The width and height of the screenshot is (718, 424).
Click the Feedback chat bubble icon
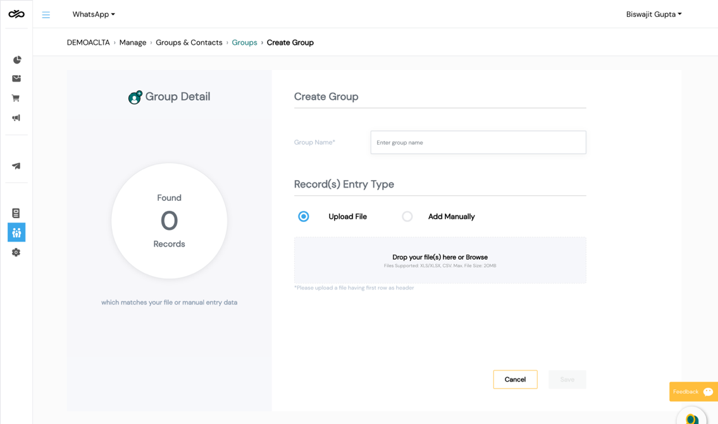coord(708,392)
